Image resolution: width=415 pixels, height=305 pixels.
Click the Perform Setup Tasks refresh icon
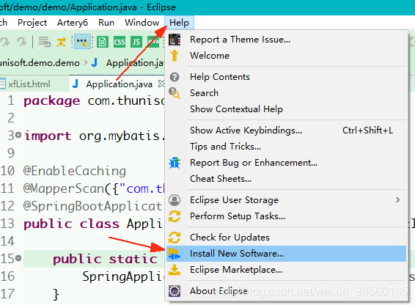tap(175, 216)
